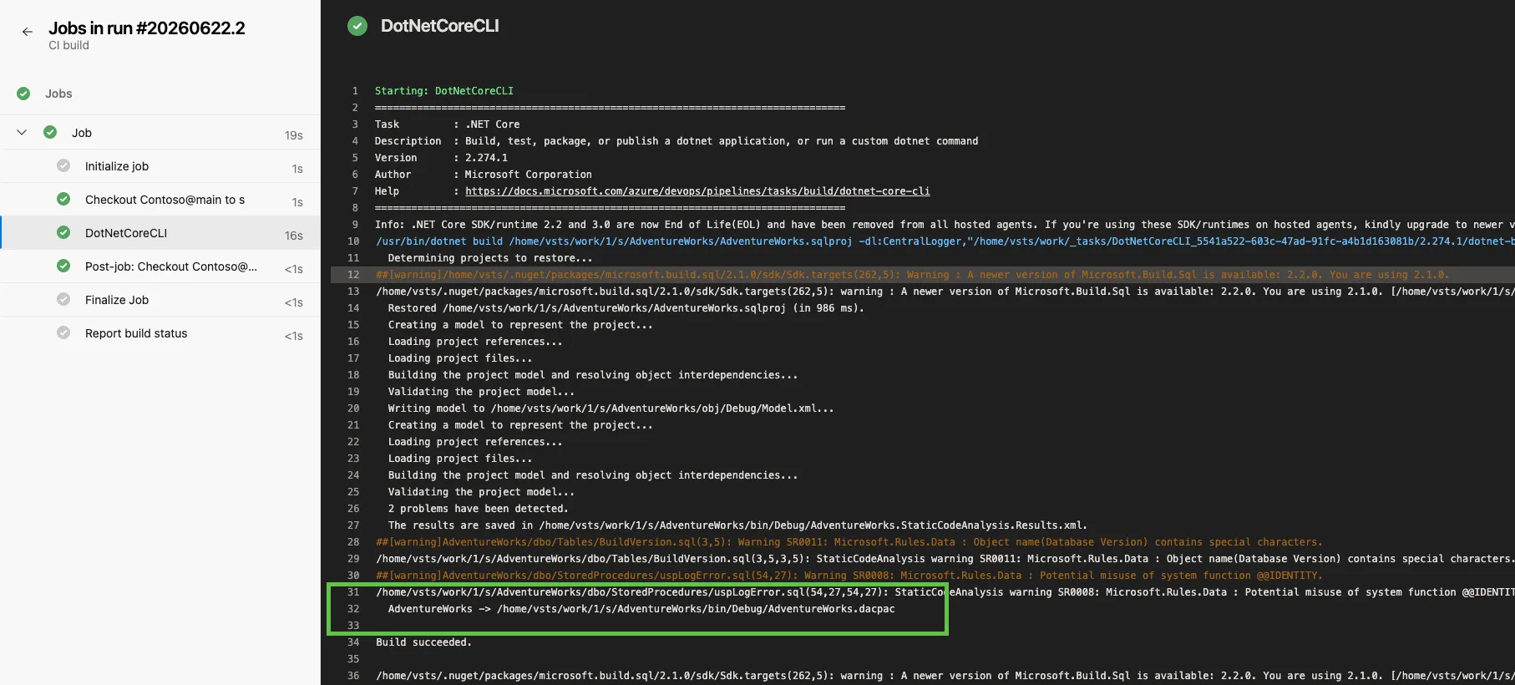Go back using the left arrow icon
This screenshot has width=1515, height=685.
tap(28, 32)
